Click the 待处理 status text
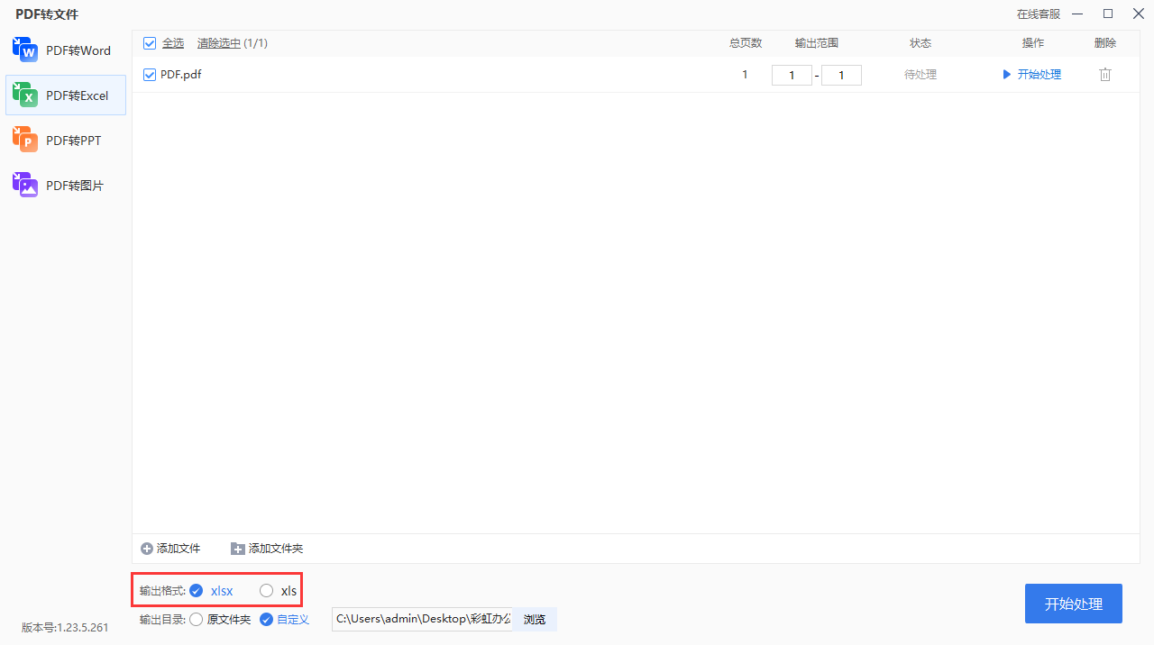Screen dimensions: 1154x645 coord(920,75)
